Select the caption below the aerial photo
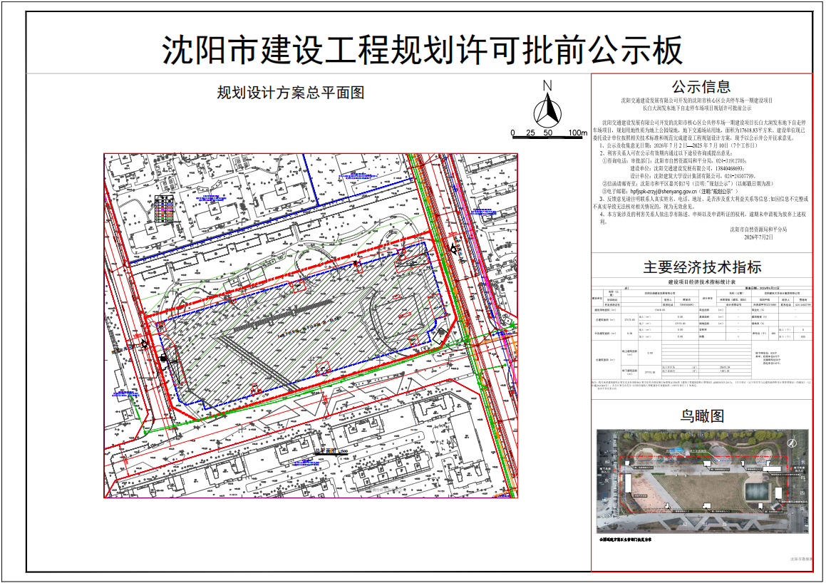This screenshot has height=583, width=826. 625,540
